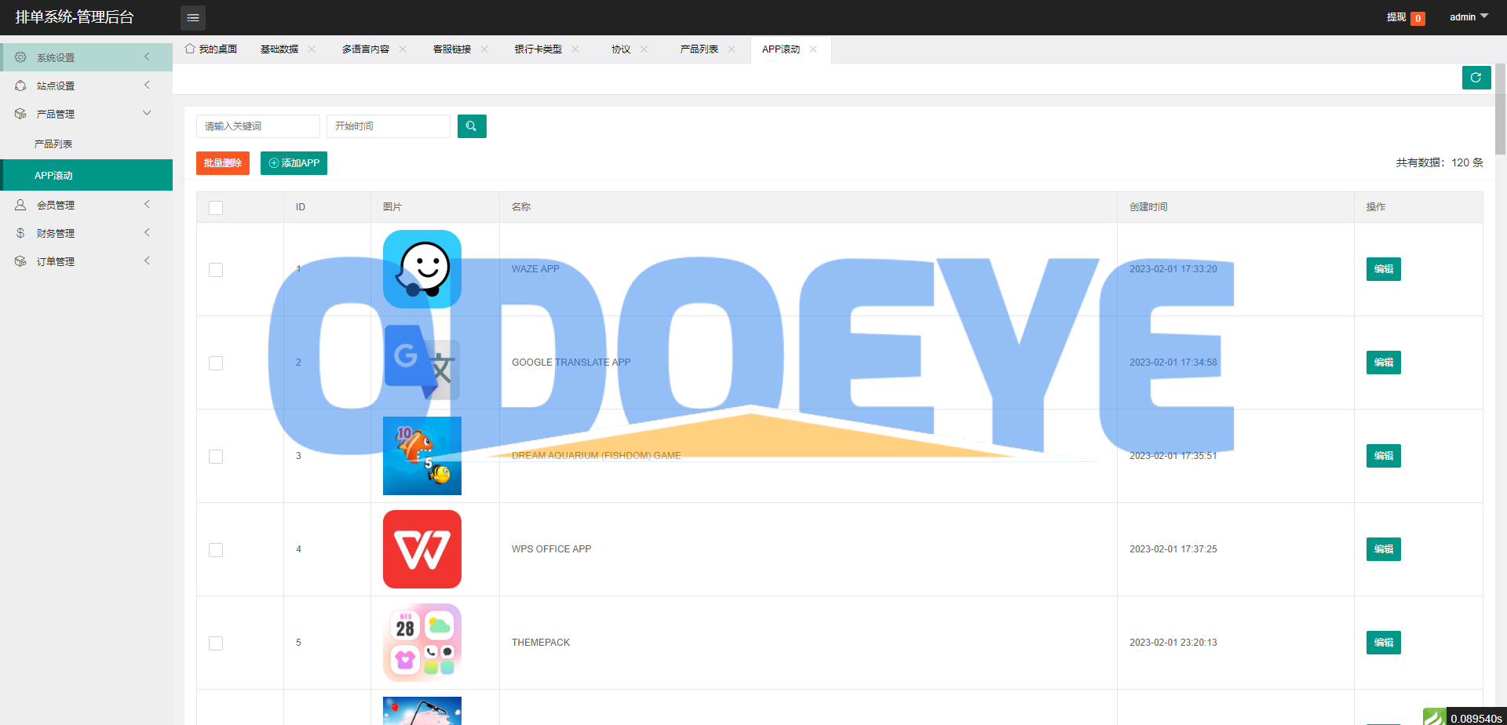Click the 系统设置 gear icon

click(x=20, y=57)
